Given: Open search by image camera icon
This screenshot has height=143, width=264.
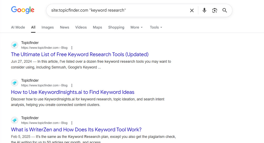Looking at the screenshot, I should pos(214,11).
